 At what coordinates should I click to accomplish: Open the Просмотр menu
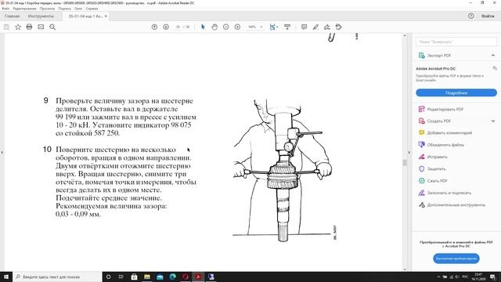click(x=47, y=9)
